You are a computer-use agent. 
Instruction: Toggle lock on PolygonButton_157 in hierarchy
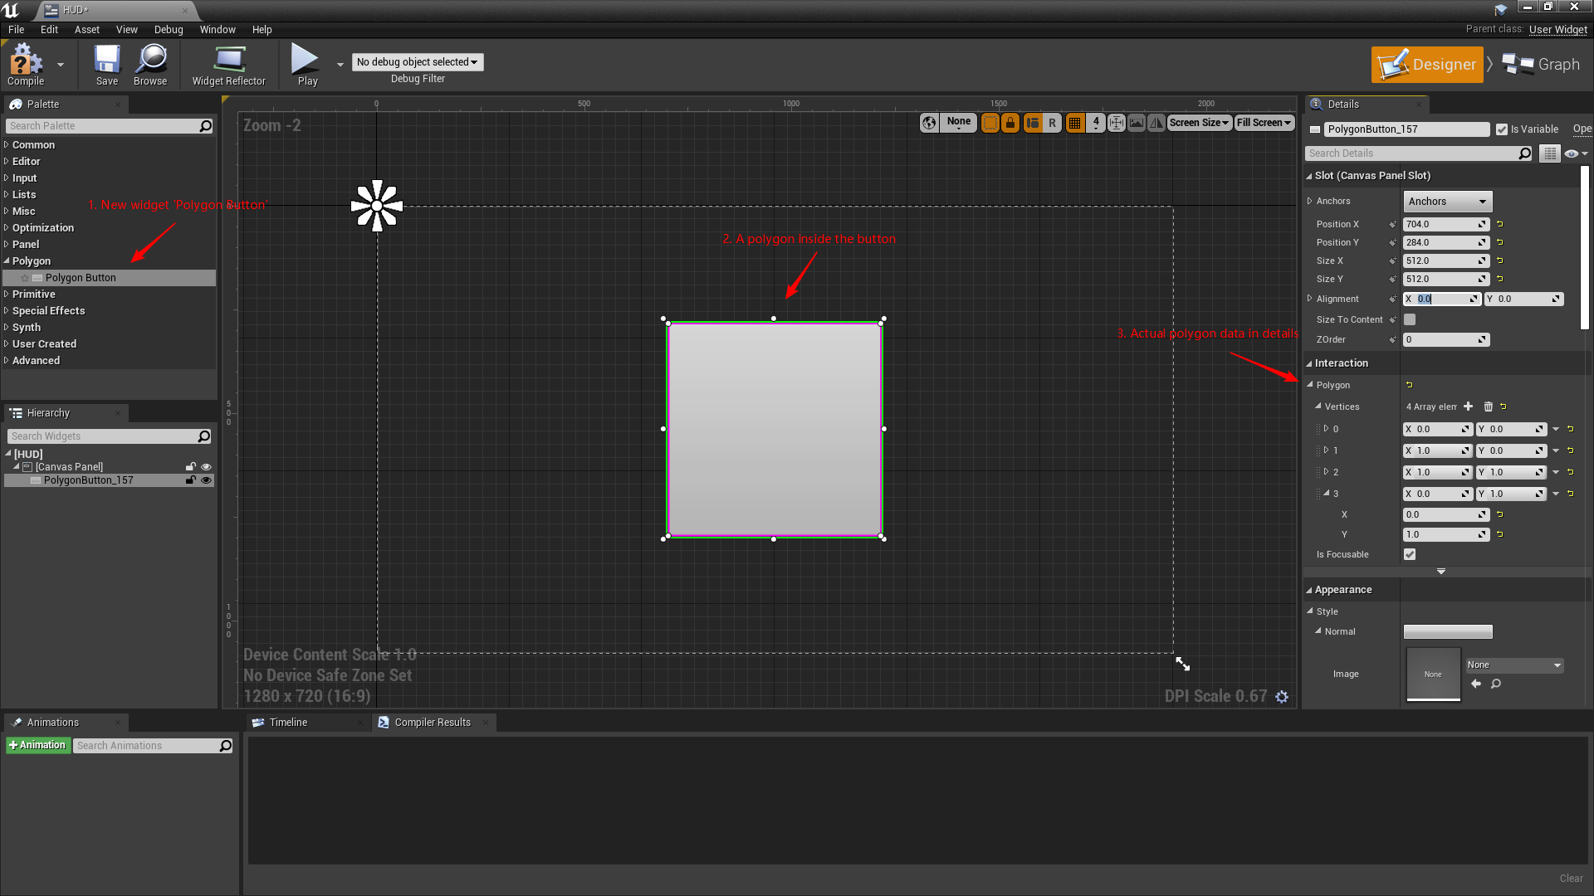coord(191,480)
